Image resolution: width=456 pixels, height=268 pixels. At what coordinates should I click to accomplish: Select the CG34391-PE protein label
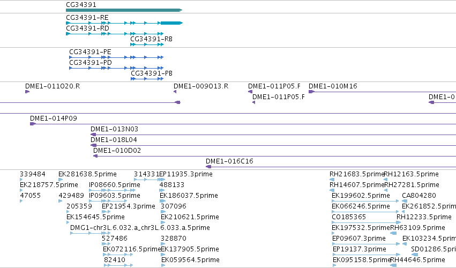(90, 52)
